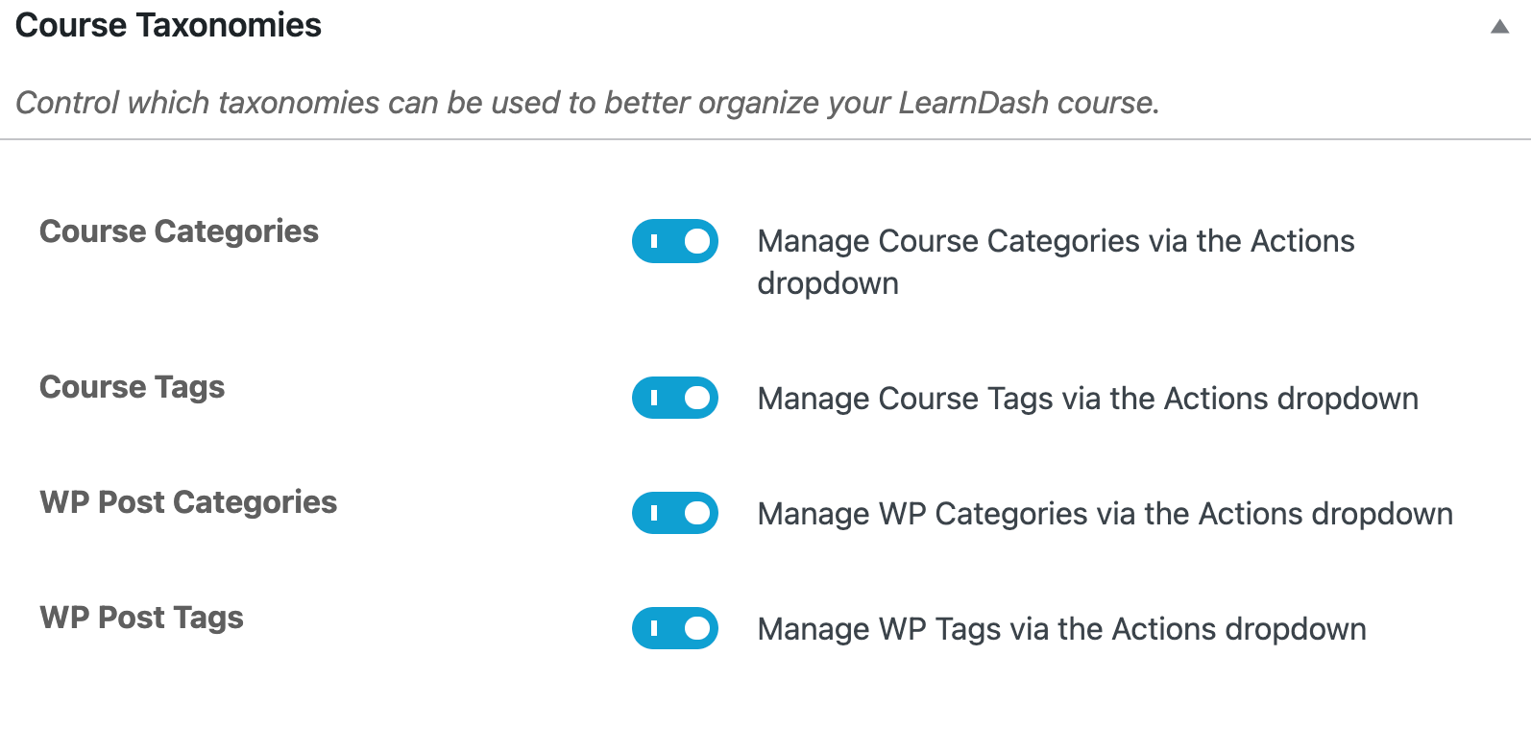Click the Course Tags setting label
The height and width of the screenshot is (753, 1531).
pos(132,387)
